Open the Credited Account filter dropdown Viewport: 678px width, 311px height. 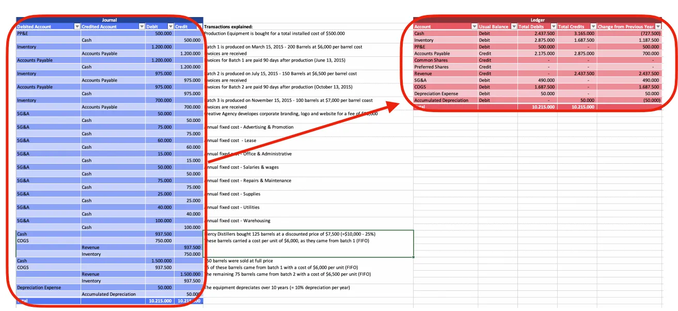pos(141,26)
